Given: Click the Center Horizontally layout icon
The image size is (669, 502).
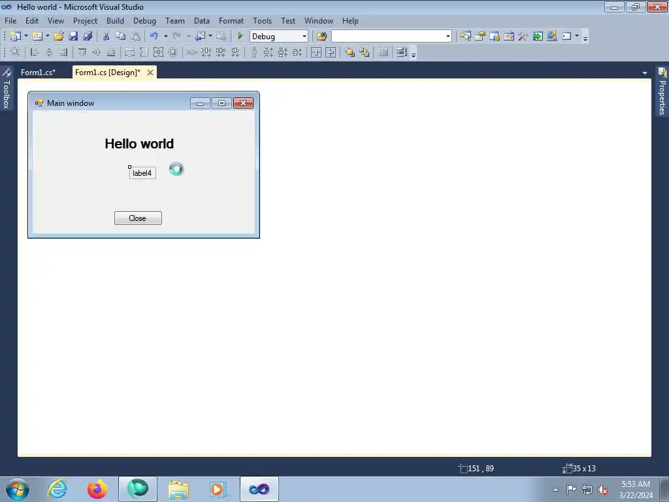Looking at the screenshot, I should tap(316, 52).
